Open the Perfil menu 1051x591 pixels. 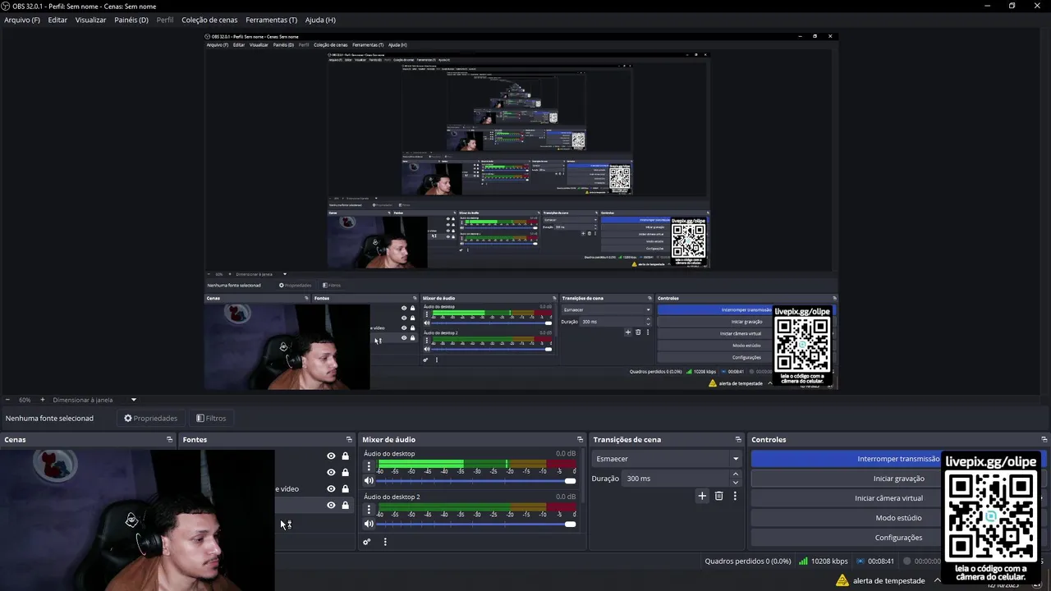[x=165, y=20]
